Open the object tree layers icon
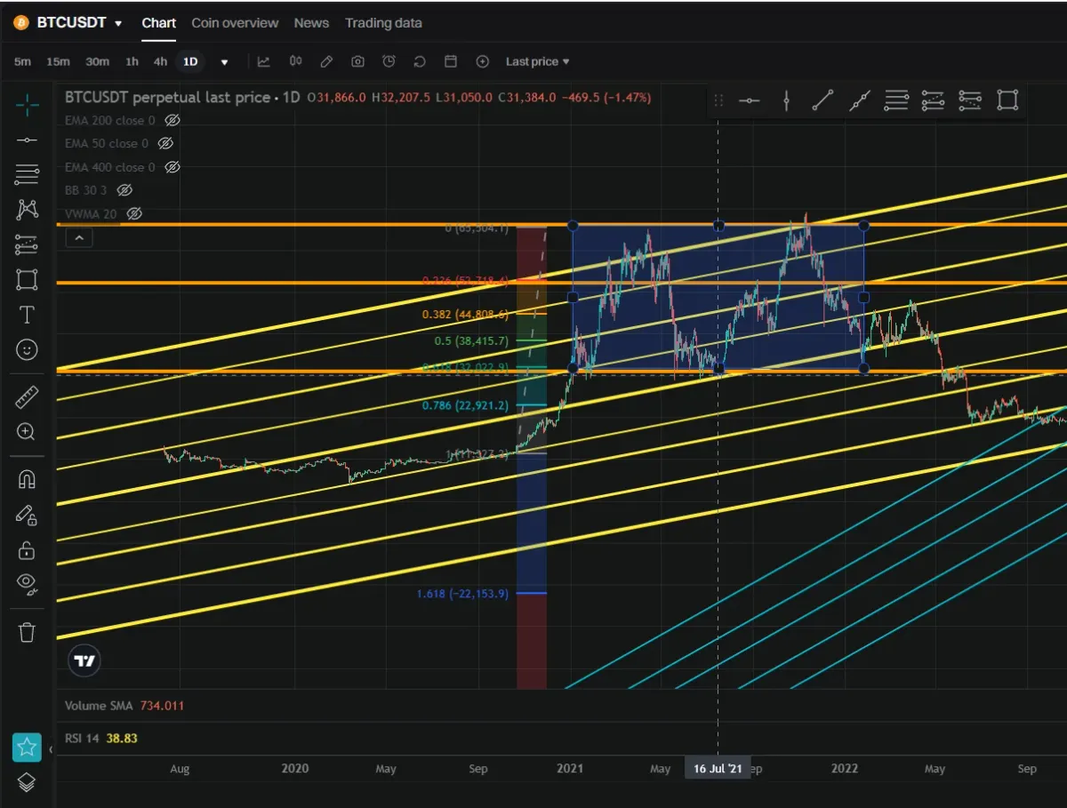Screen dimensions: 1067x808 coord(27,783)
